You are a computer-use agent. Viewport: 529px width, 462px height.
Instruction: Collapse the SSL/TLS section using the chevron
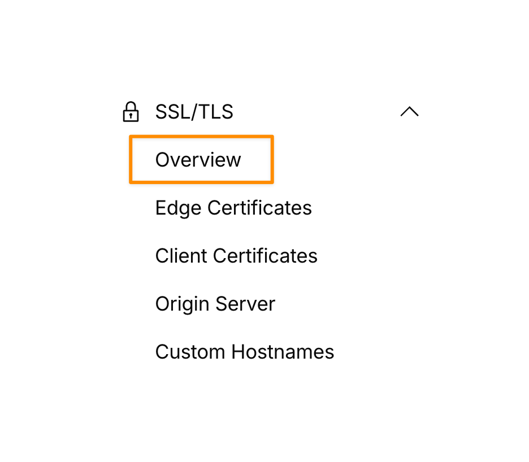(409, 112)
